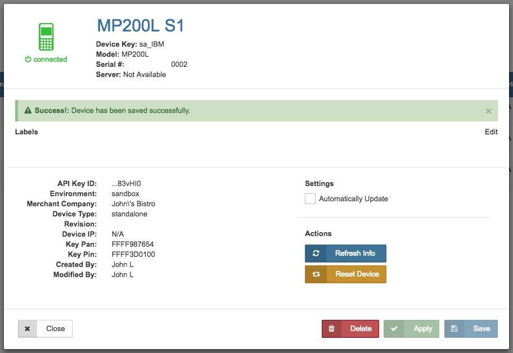The width and height of the screenshot is (513, 353).
Task: Click the X icon on Close button
Action: (28, 329)
